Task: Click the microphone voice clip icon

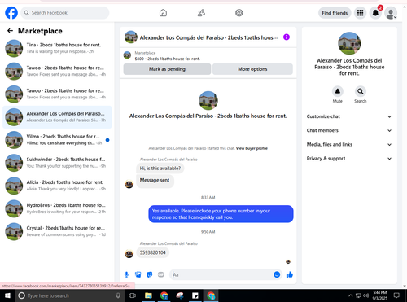Action: pyautogui.click(x=126, y=274)
